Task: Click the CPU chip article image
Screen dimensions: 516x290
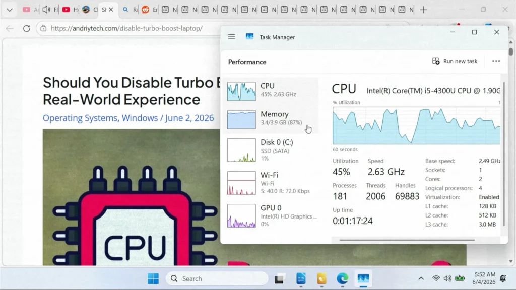Action: pyautogui.click(x=132, y=197)
